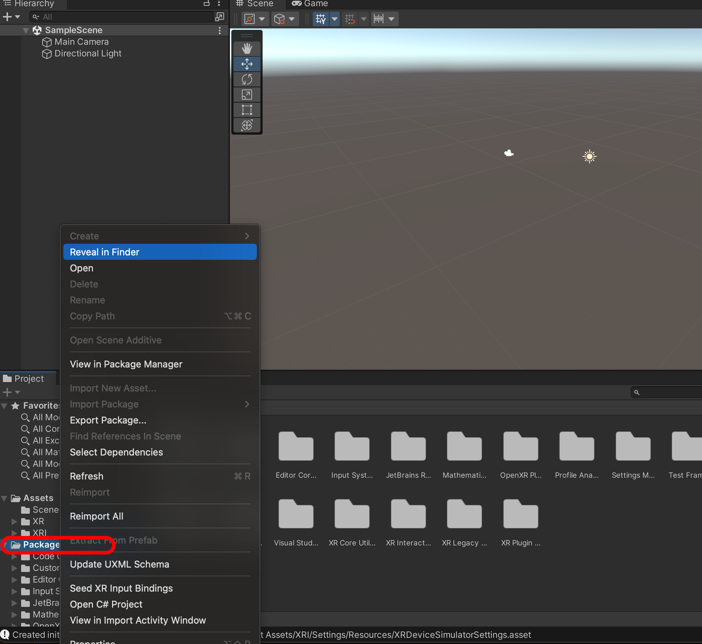Toggle grid snapping button

tap(350, 19)
